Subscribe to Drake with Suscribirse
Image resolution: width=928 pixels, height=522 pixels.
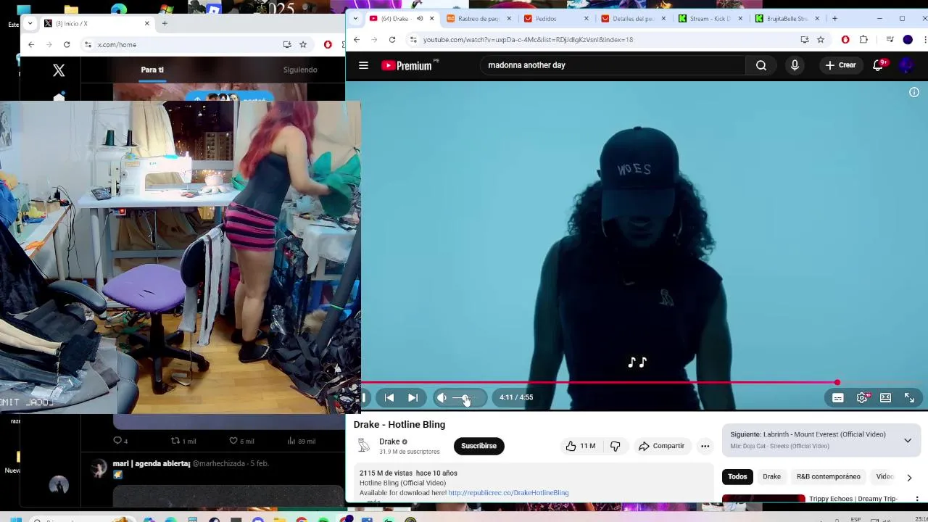[x=478, y=446]
